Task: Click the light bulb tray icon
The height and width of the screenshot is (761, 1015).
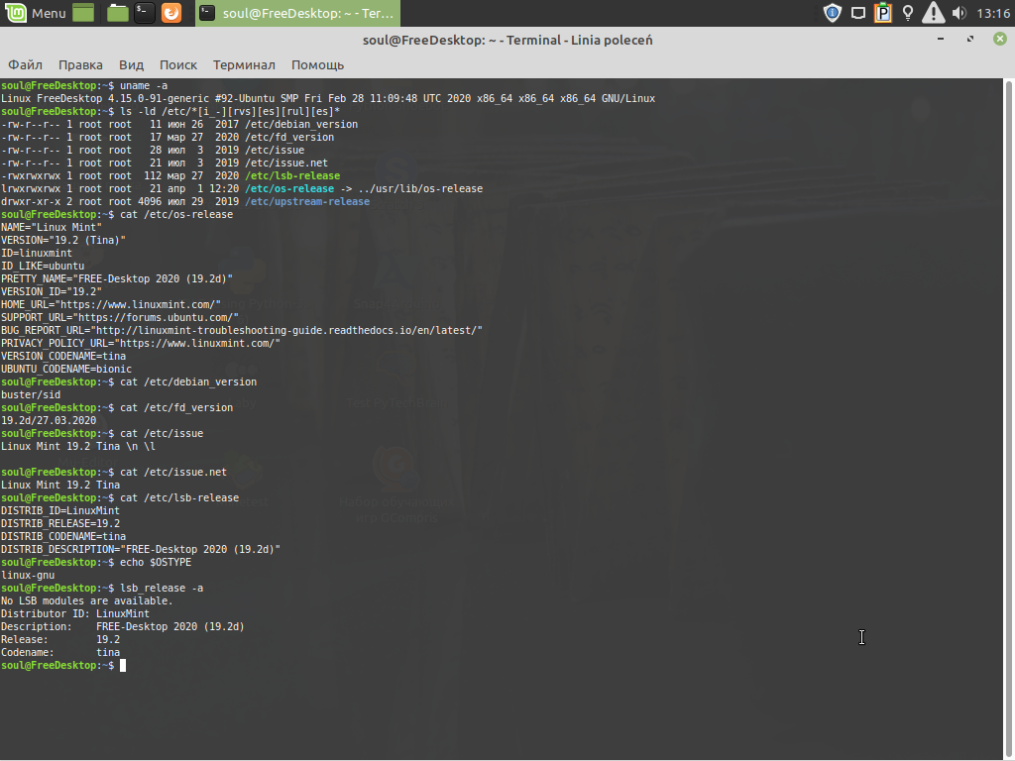Action: [x=908, y=13]
